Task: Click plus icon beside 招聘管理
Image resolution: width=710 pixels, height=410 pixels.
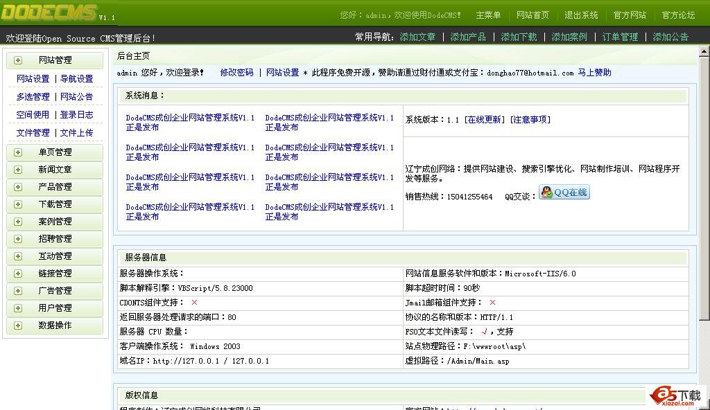Action: coord(18,239)
